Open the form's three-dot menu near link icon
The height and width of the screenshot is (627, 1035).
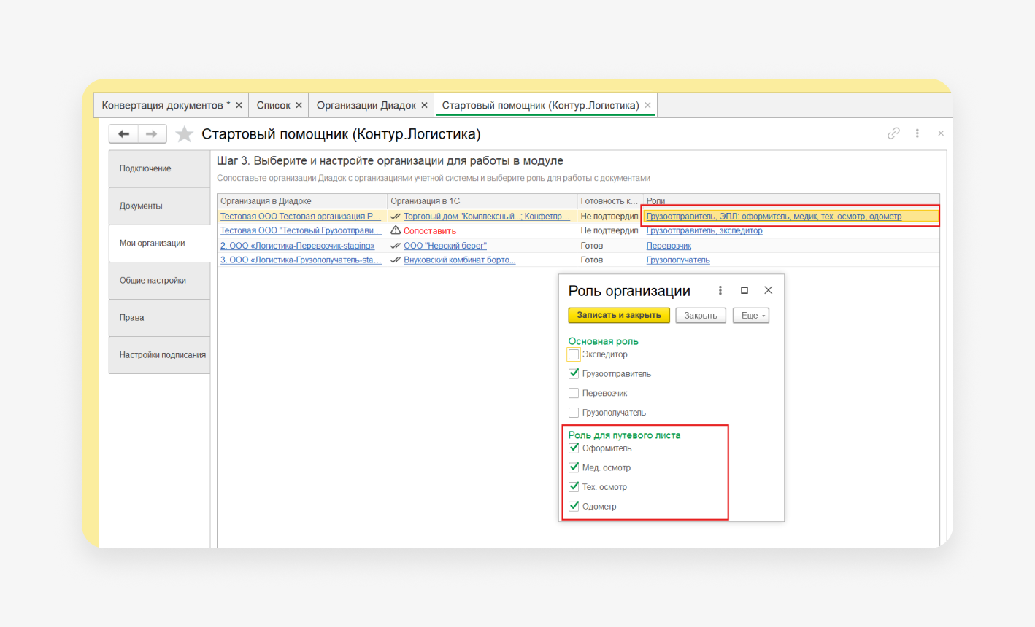click(917, 133)
